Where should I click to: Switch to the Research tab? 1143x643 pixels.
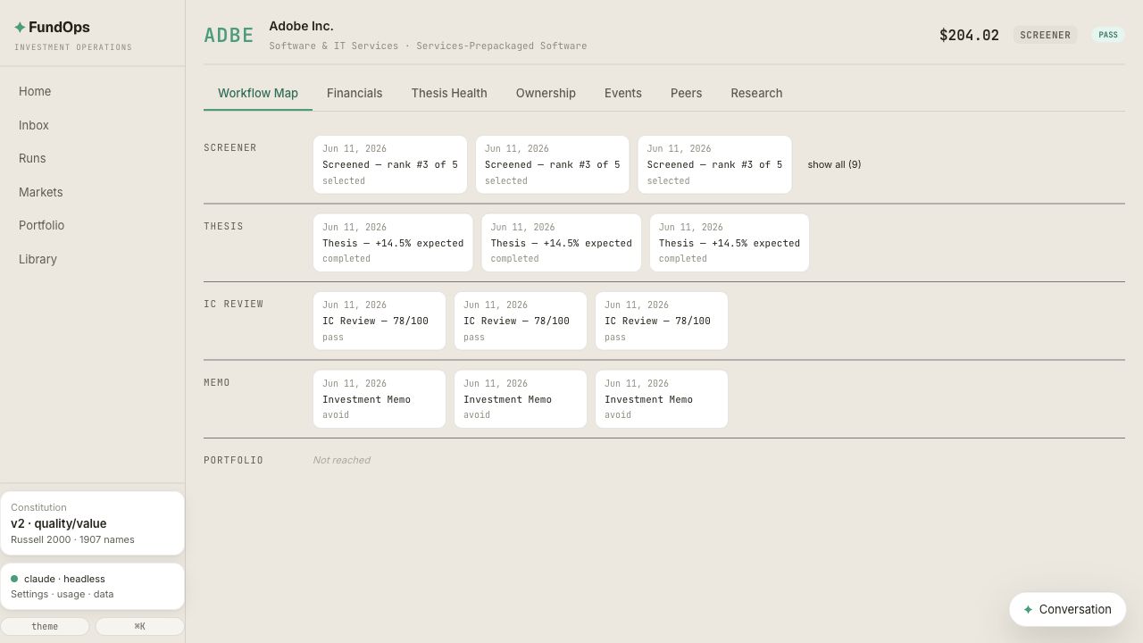(x=756, y=94)
